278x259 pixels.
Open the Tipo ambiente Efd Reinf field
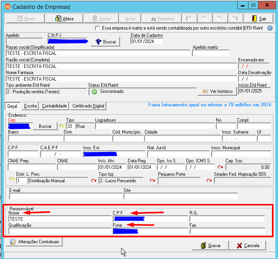point(46,92)
